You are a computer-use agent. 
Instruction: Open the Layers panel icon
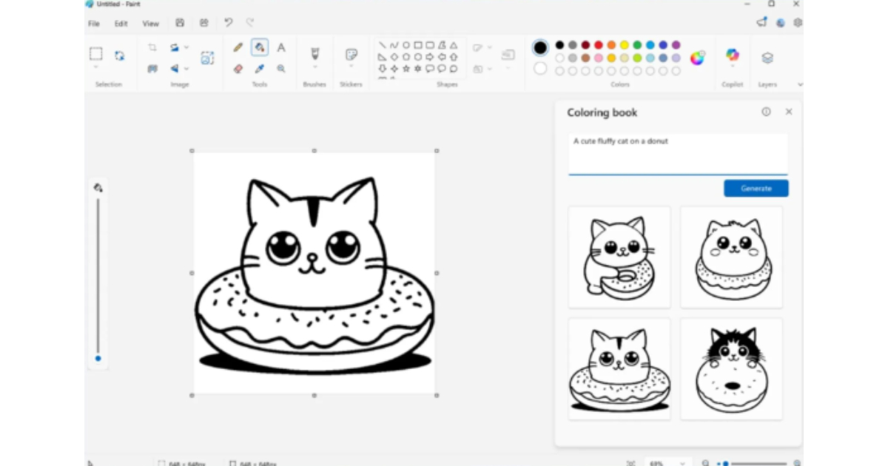point(767,58)
